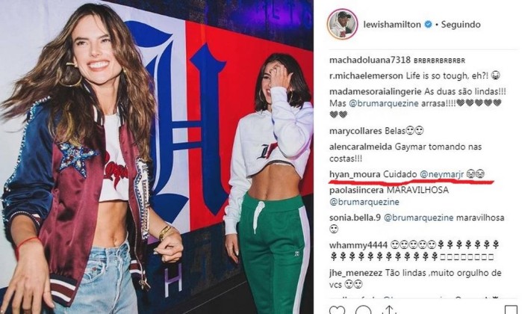
Task: Visit hyan_moura commenter profile
Action: point(355,174)
